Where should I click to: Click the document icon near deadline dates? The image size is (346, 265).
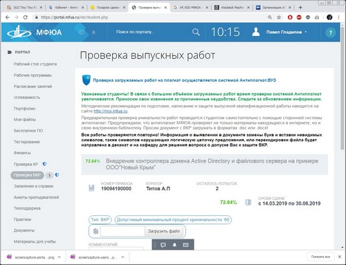[248, 203]
